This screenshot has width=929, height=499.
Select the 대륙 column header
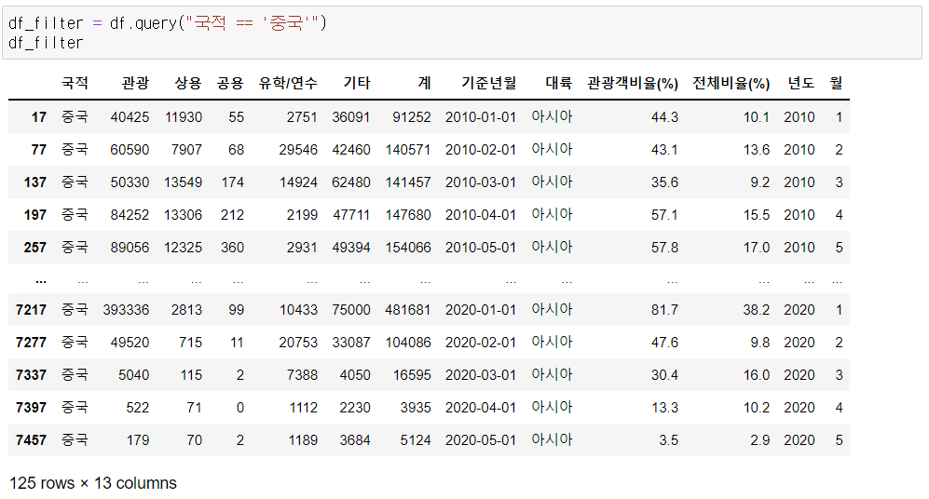pos(559,84)
